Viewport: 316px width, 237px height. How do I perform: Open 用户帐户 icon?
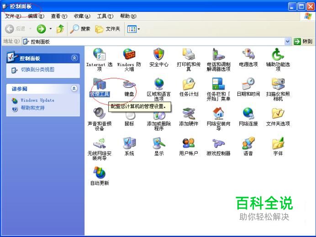tap(189, 143)
